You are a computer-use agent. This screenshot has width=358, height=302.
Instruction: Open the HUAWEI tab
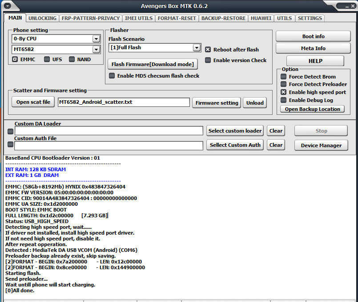click(x=261, y=18)
